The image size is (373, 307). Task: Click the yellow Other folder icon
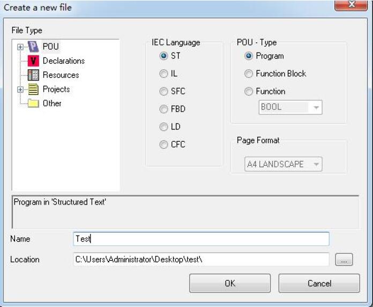coord(33,104)
